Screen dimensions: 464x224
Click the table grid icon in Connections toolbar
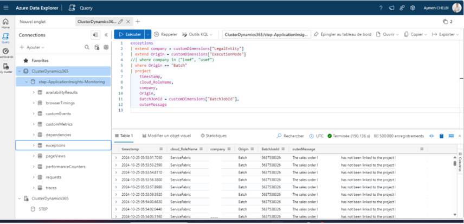pos(106,47)
